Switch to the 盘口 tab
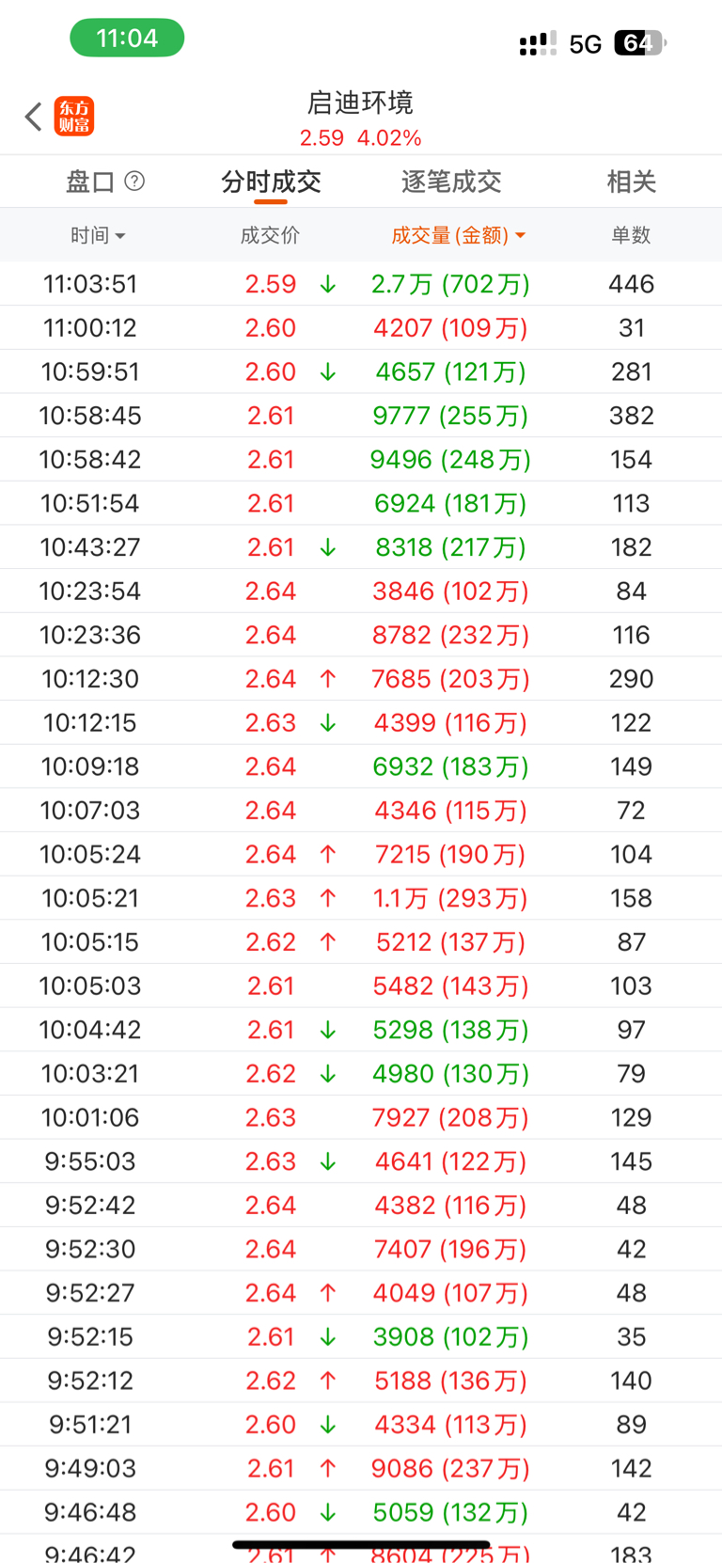This screenshot has height=1563, width=722. tap(90, 182)
